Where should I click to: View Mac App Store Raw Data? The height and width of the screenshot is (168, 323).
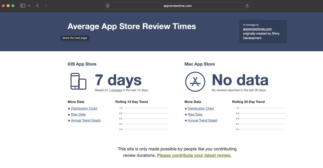(195, 114)
